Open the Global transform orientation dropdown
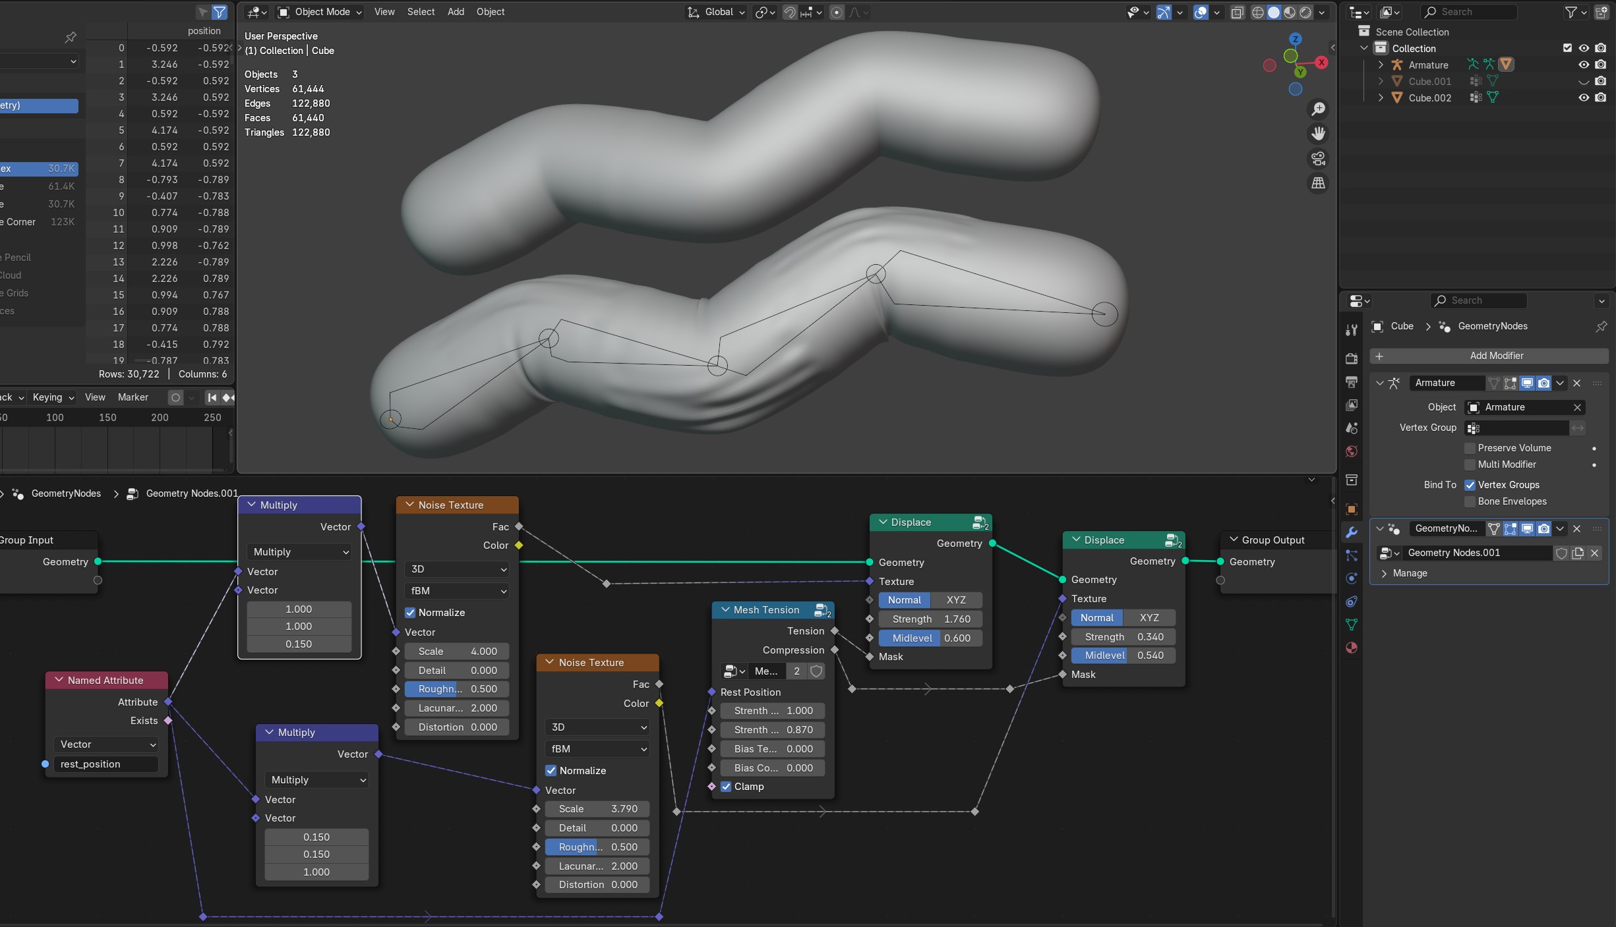This screenshot has height=927, width=1616. pos(716,12)
